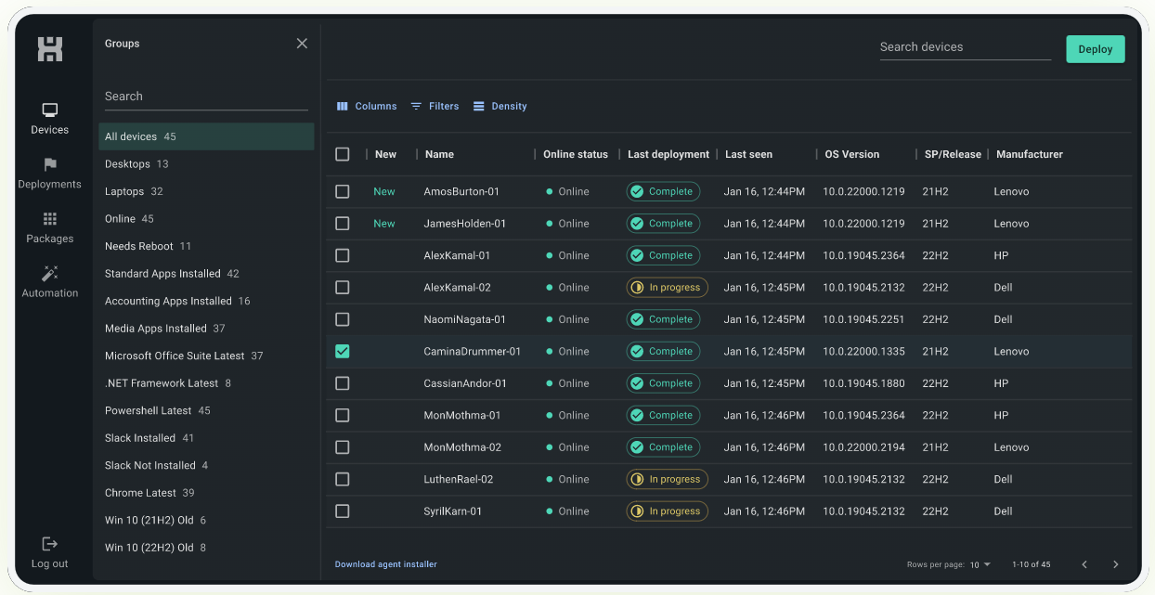Select the AmosBurton-01 row checkbox
Image resolution: width=1155 pixels, height=595 pixels.
click(x=343, y=191)
